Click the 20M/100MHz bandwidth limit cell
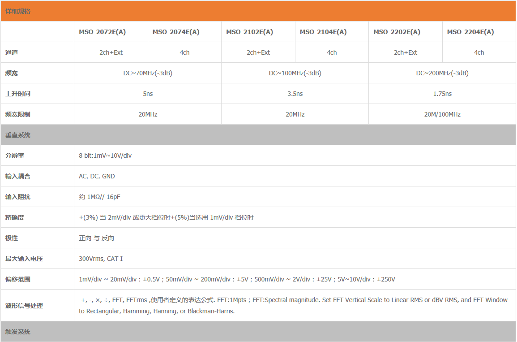This screenshot has width=517, height=342. point(442,114)
